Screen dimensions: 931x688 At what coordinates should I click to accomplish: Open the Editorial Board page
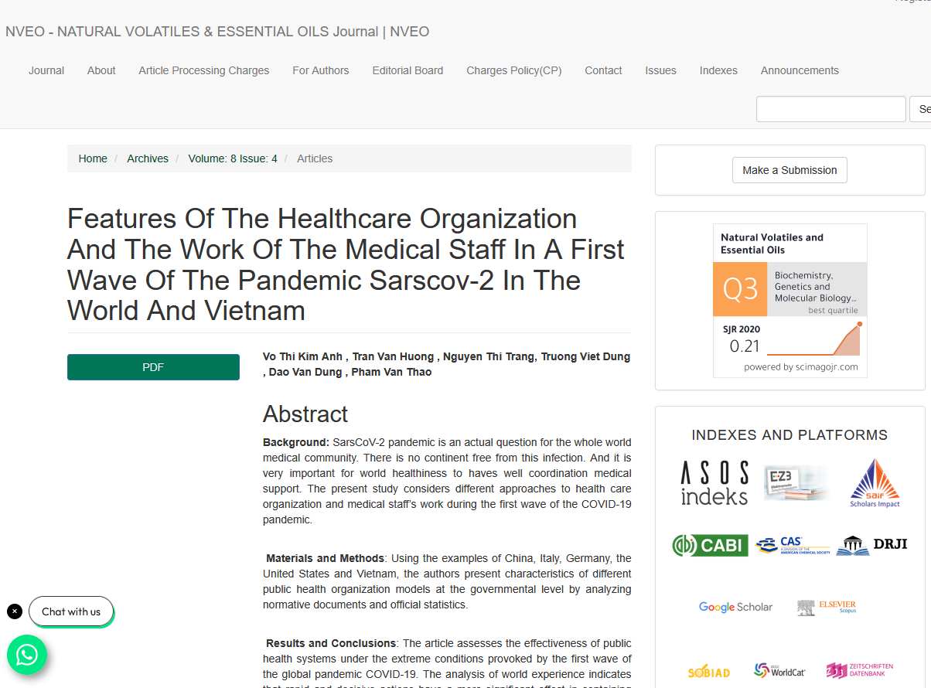[x=408, y=70]
